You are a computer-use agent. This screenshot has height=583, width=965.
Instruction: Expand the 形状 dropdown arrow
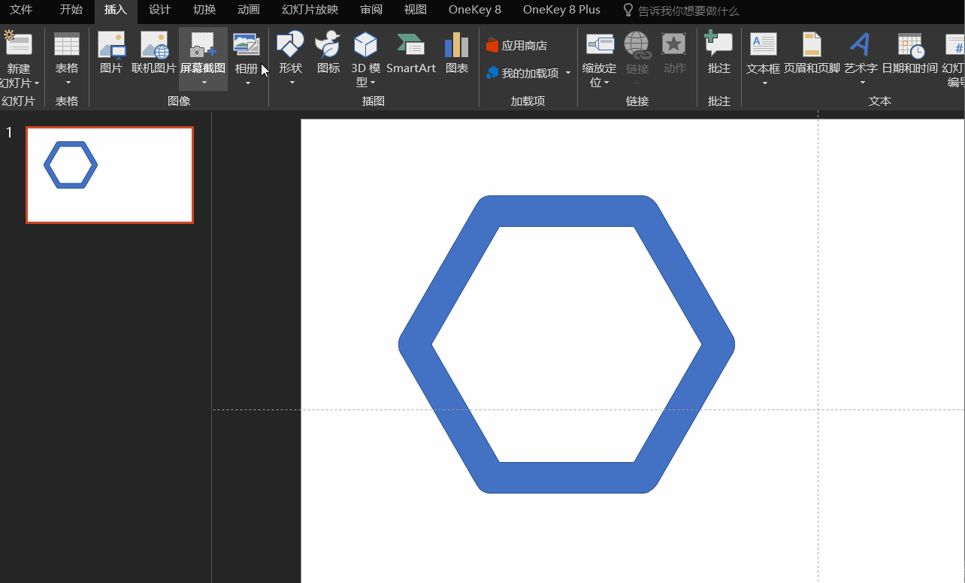(292, 83)
